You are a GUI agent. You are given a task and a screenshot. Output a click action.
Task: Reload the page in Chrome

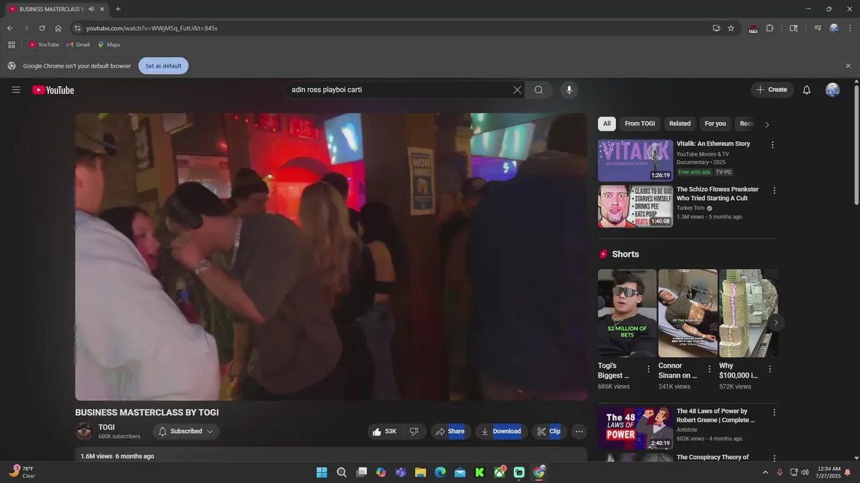[42, 28]
